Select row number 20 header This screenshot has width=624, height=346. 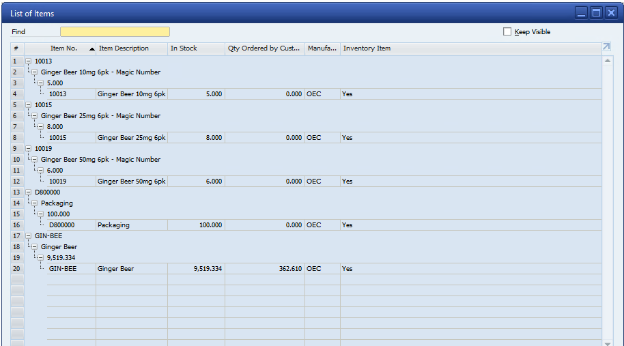click(x=18, y=270)
